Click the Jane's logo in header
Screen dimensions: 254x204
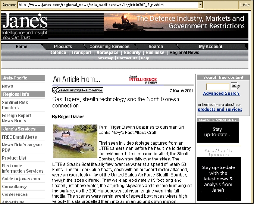click(x=25, y=26)
